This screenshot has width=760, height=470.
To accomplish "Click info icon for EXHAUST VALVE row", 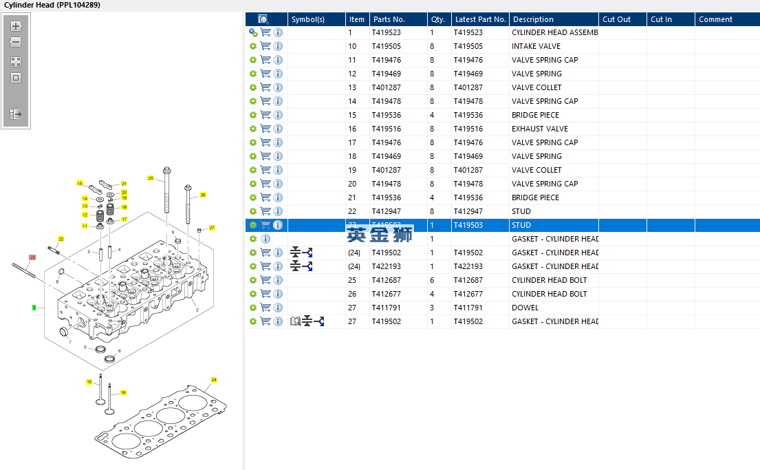I will pyautogui.click(x=278, y=129).
